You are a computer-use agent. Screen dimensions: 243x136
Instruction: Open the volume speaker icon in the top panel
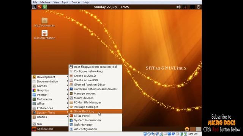pyautogui.click(x=178, y=7)
